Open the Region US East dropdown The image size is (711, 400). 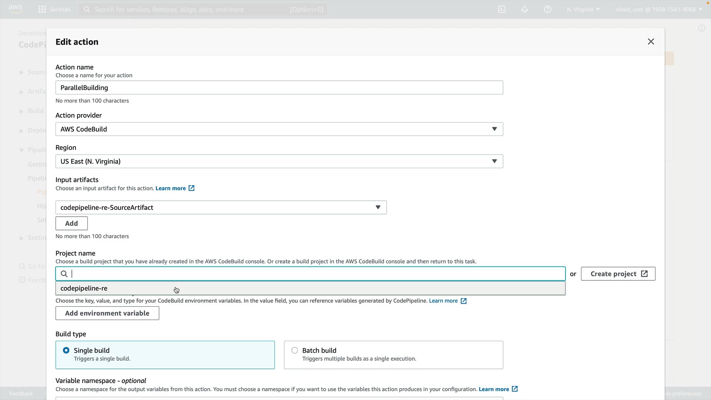click(x=279, y=161)
